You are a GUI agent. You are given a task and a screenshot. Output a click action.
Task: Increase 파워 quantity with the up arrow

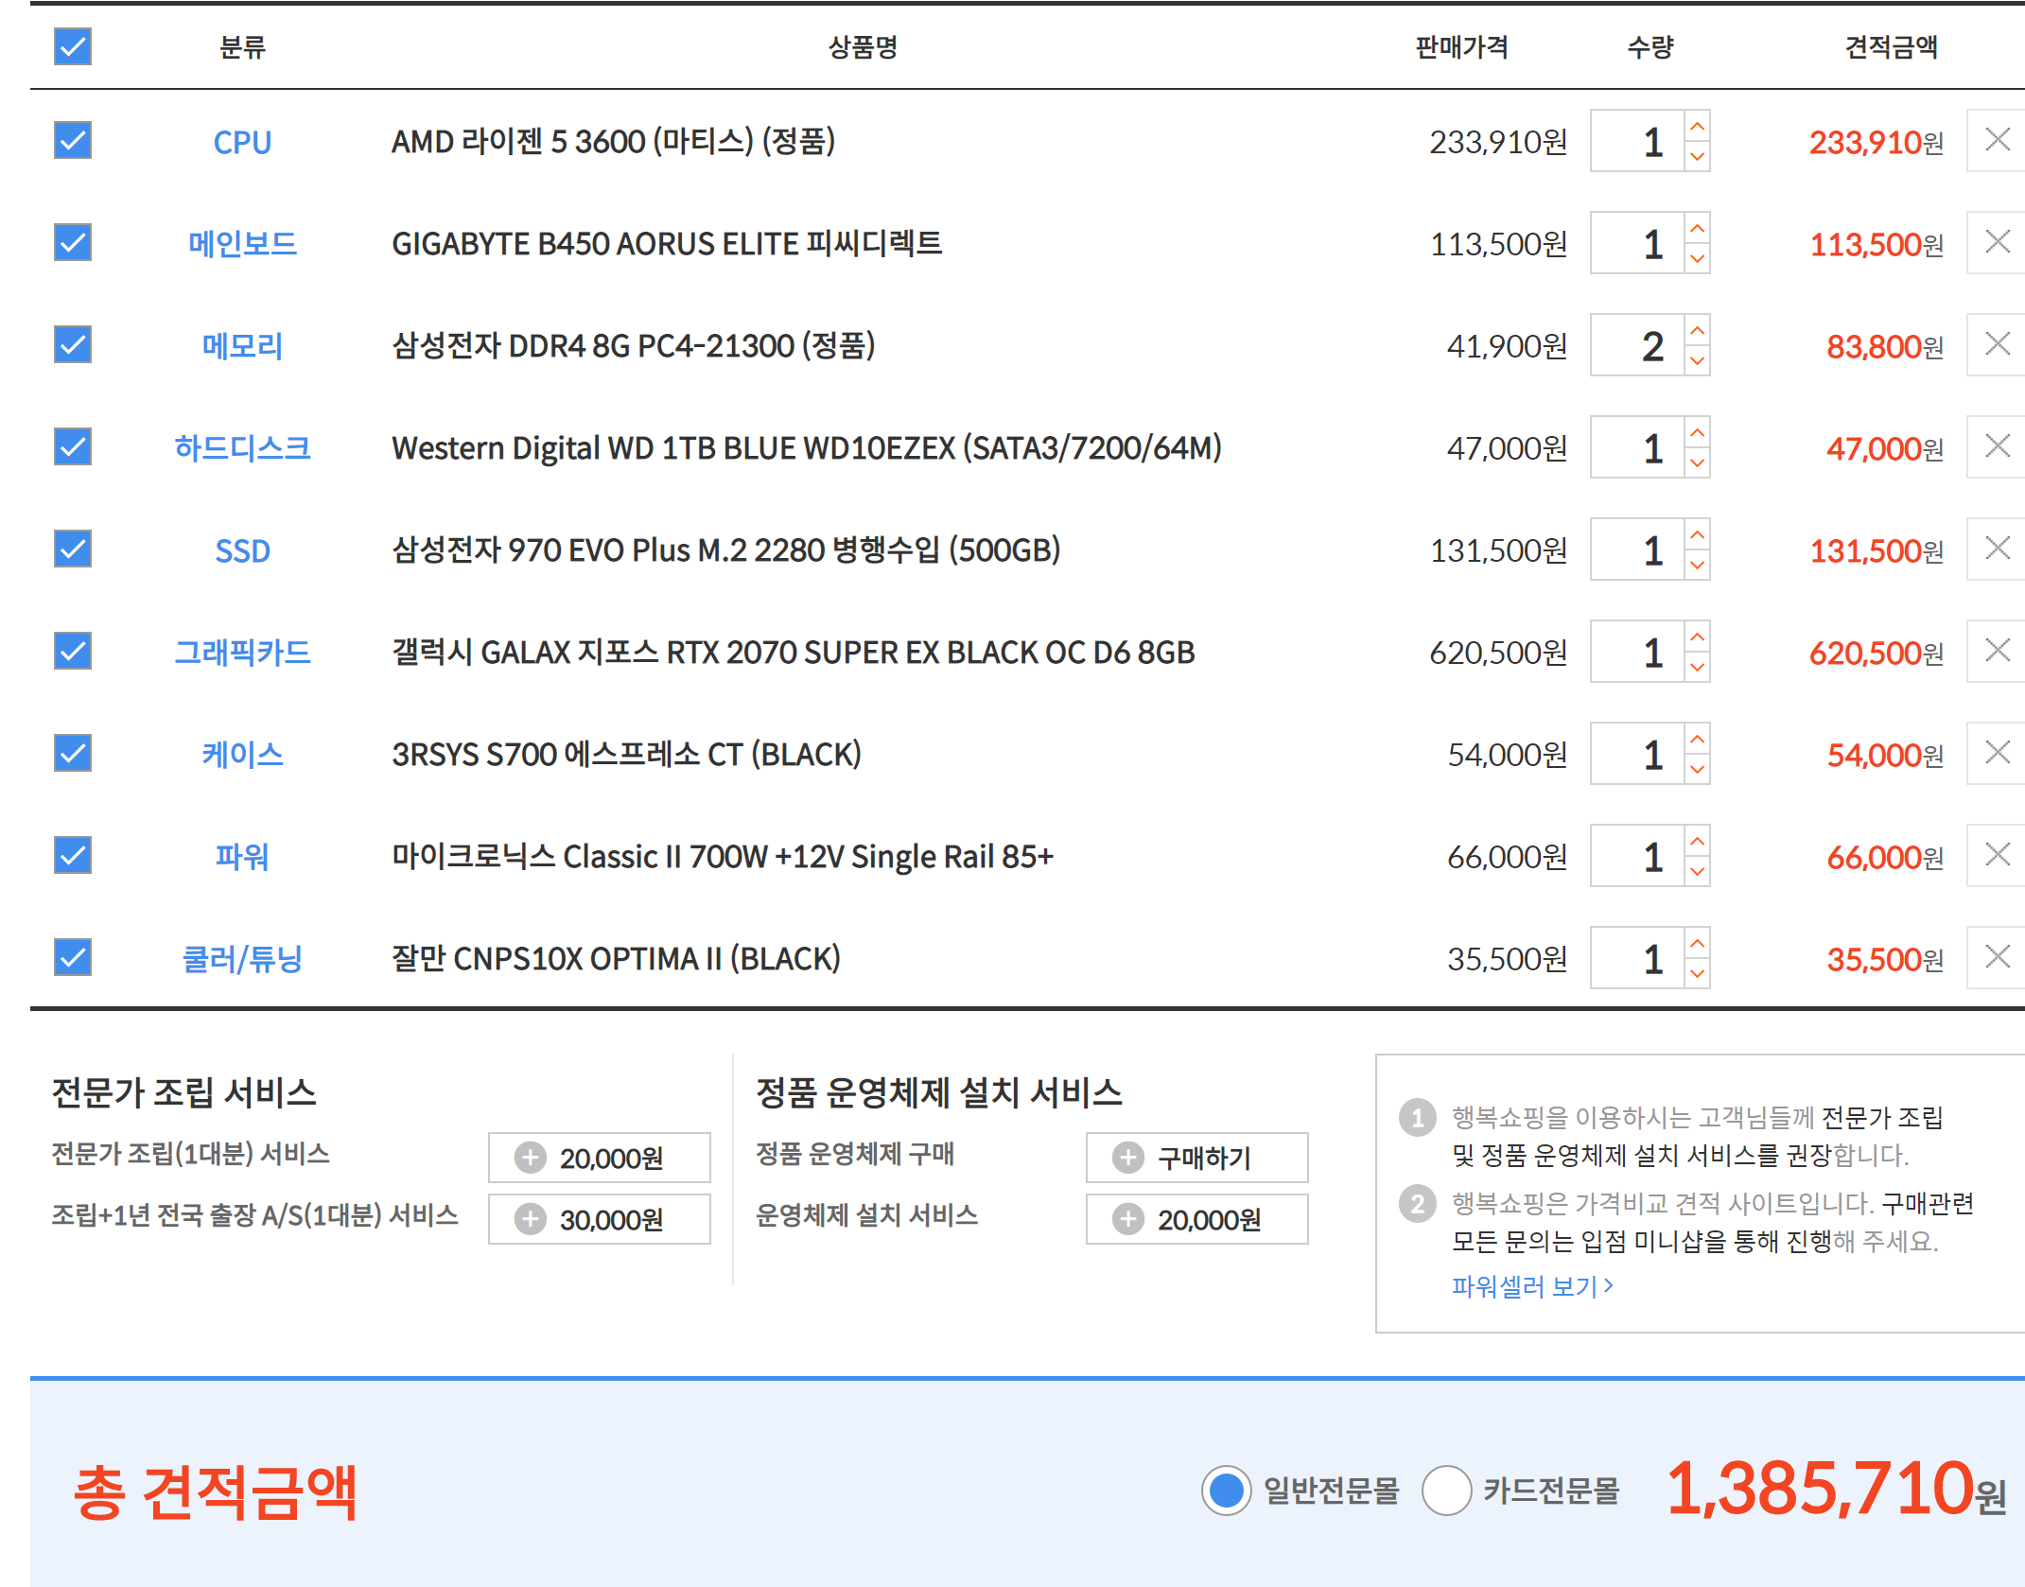tap(1697, 841)
